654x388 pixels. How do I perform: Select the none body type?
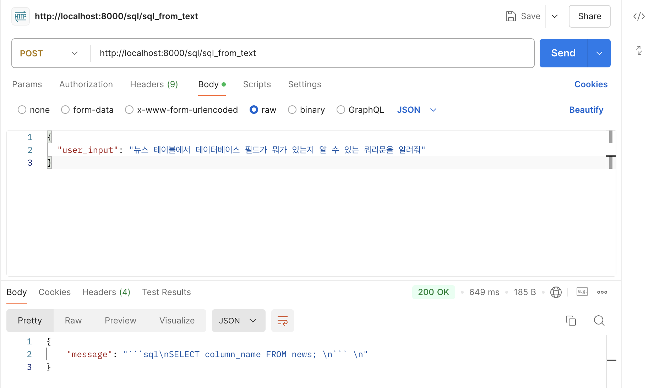(22, 110)
